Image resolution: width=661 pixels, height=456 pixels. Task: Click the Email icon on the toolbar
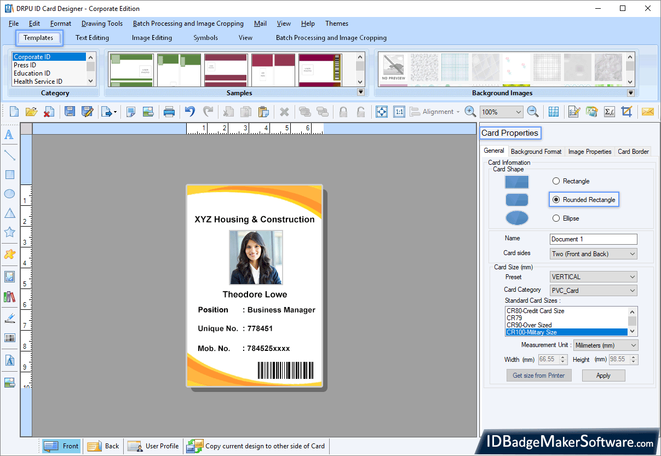(x=648, y=111)
